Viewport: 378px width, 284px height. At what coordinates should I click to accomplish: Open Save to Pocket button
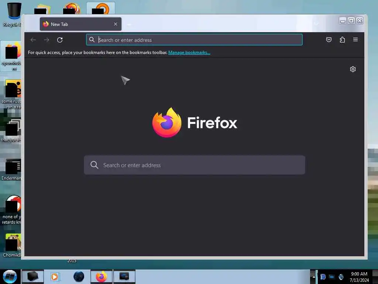pos(329,40)
